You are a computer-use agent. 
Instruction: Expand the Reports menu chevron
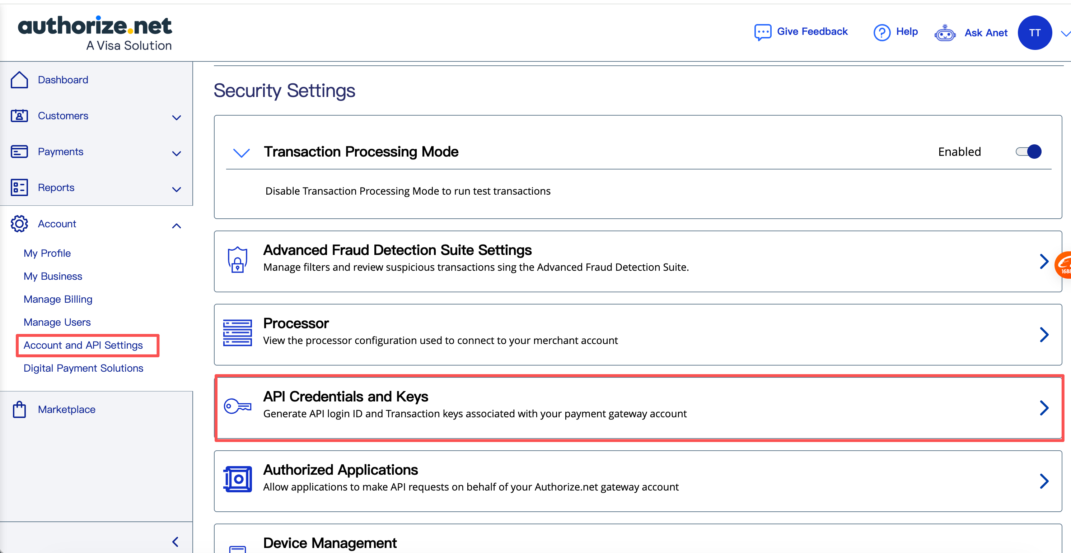click(177, 190)
